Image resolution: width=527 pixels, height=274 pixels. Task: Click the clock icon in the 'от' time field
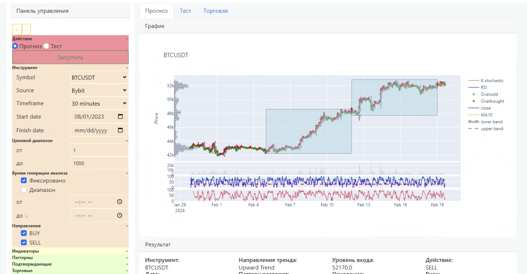[120, 202]
